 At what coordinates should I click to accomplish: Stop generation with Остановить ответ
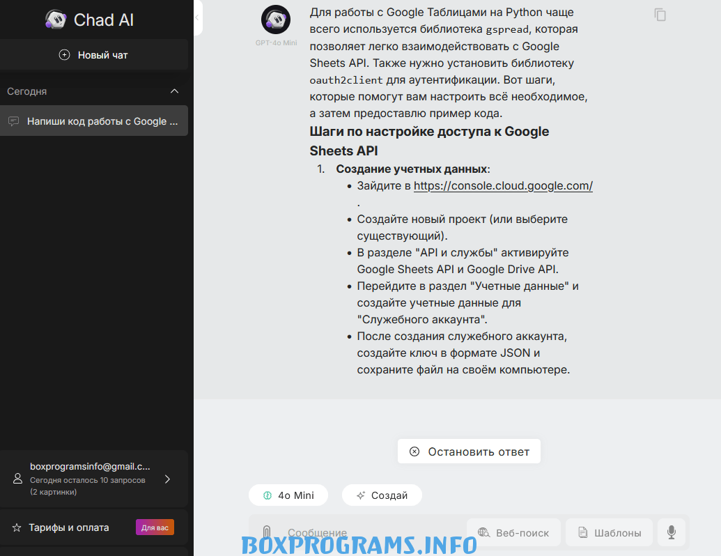469,451
